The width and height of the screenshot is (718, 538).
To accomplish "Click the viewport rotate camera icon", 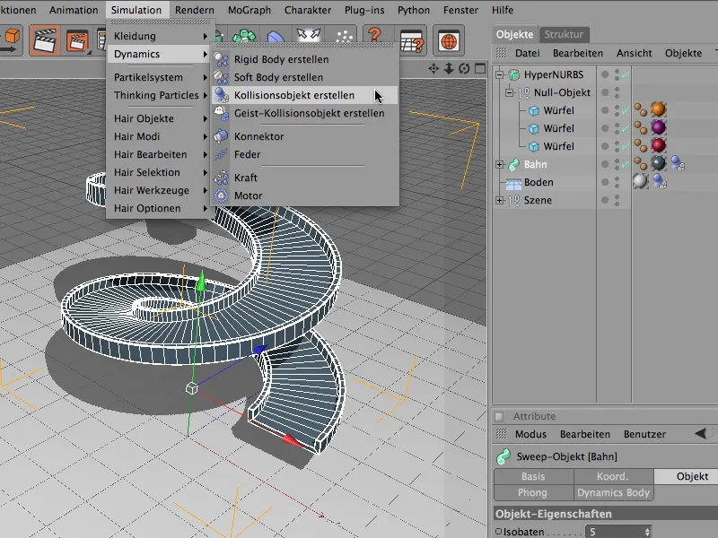I will click(x=464, y=69).
